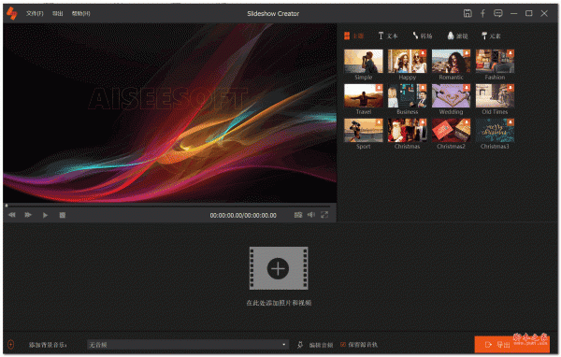Toggle the preview volume icon
Viewport: 561px width, 357px height.
click(311, 215)
